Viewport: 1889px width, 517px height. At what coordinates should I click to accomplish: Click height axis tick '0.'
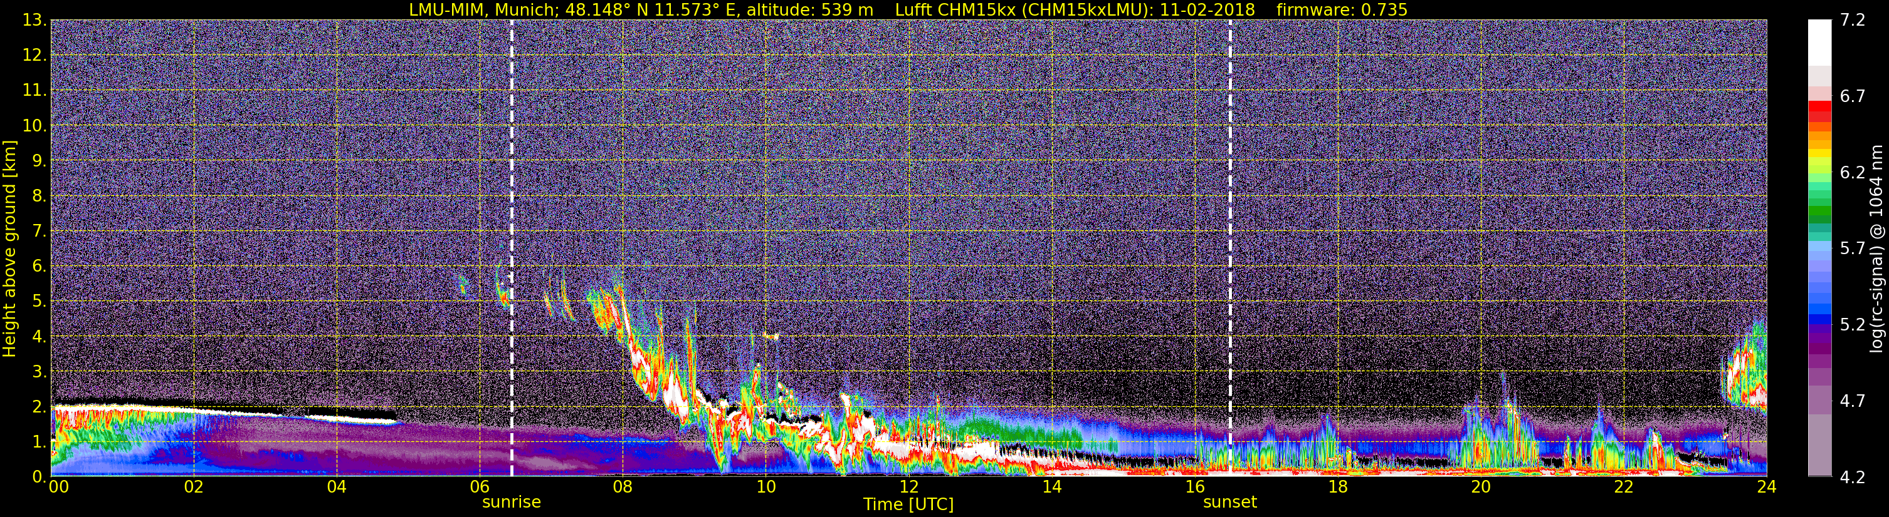(39, 476)
